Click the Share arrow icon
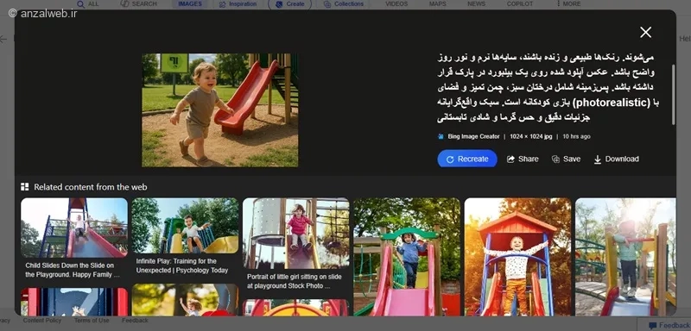The width and height of the screenshot is (691, 331). tap(510, 159)
